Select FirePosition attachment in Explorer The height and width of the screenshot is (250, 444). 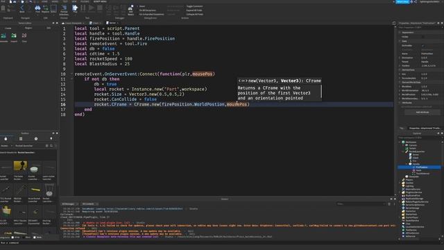[420, 167]
